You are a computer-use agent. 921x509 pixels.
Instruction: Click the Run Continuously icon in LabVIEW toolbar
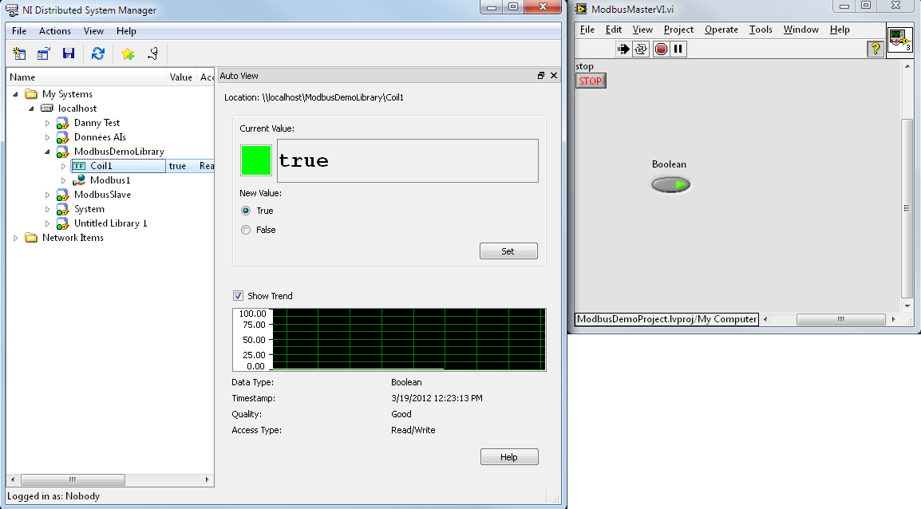640,49
